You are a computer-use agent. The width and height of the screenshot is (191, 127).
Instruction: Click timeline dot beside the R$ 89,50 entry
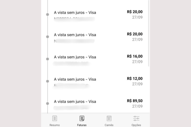(48, 103)
